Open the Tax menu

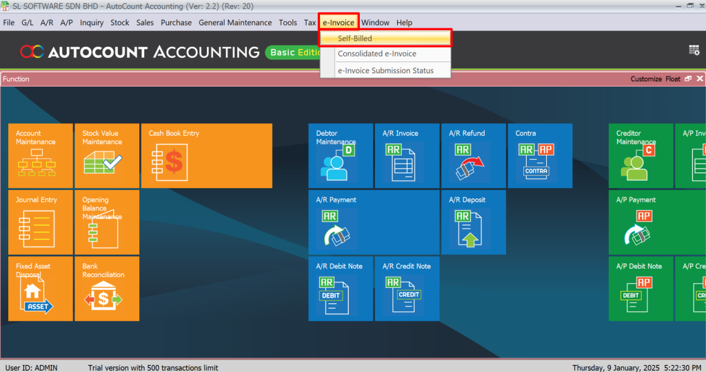(x=310, y=23)
